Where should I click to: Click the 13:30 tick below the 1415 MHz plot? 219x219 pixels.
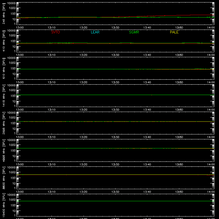[115, 110]
